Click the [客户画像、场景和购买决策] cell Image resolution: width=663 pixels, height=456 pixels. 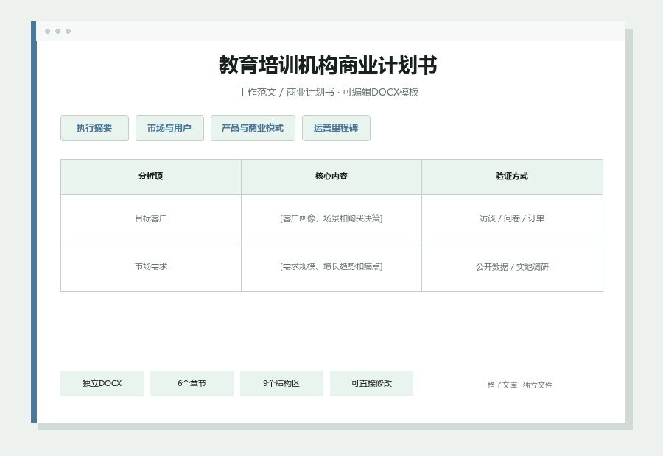331,218
